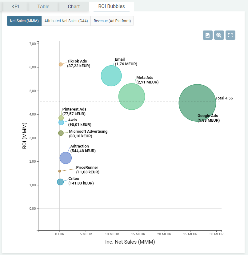Viewport: 248px width, 255px height.
Task: Click the Pinterest Ads bubble
Action: pos(61,118)
